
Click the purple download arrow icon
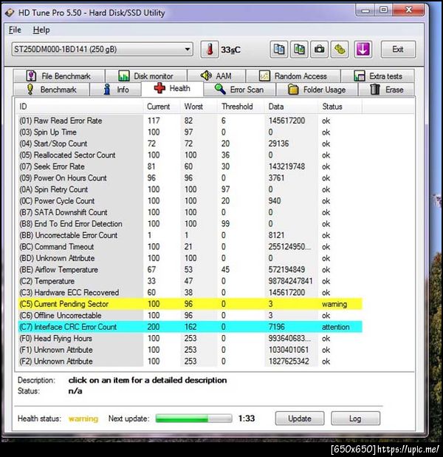(x=363, y=50)
